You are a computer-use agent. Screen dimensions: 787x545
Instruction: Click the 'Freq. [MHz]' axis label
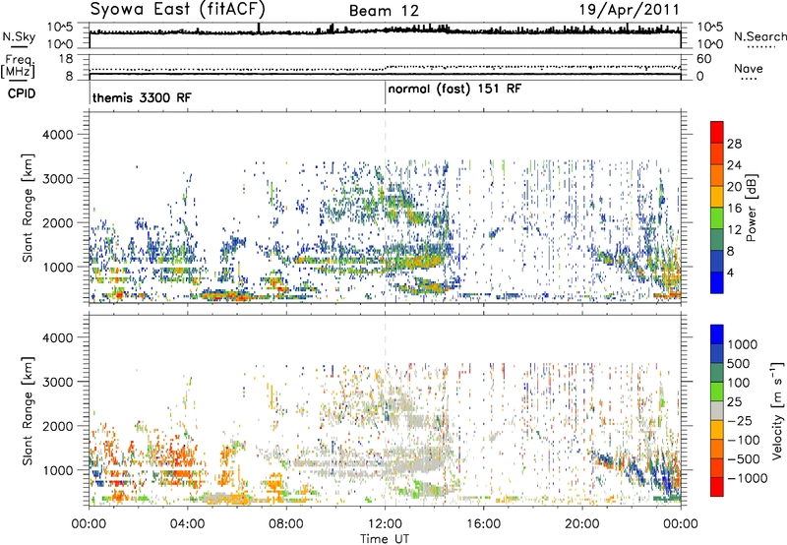pyautogui.click(x=19, y=67)
